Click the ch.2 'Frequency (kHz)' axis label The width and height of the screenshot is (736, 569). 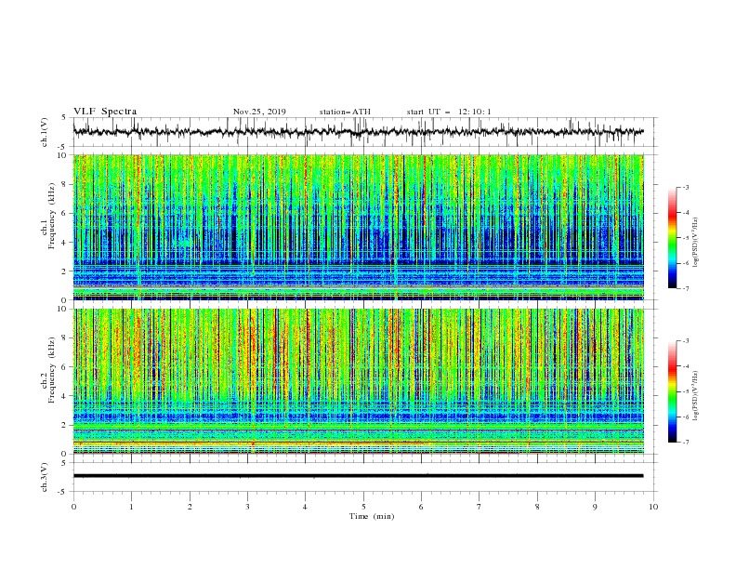point(52,370)
